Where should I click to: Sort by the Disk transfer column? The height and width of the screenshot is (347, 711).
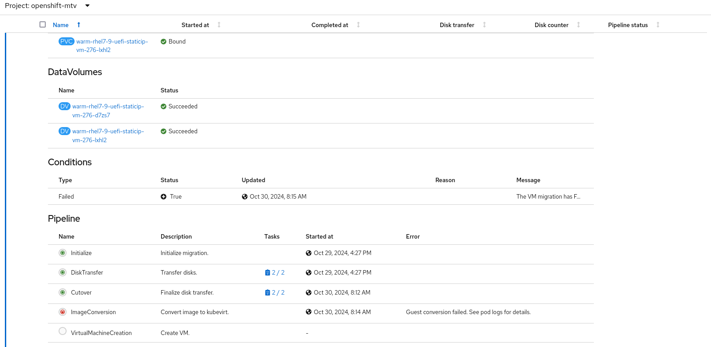click(457, 25)
